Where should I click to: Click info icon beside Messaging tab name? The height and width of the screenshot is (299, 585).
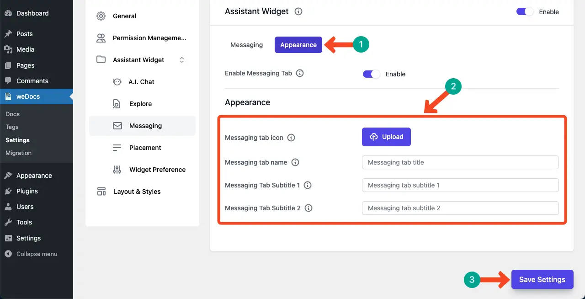pyautogui.click(x=295, y=162)
